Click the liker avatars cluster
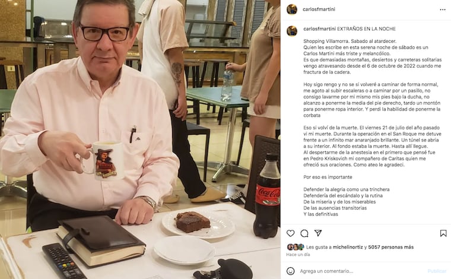 coord(296,247)
